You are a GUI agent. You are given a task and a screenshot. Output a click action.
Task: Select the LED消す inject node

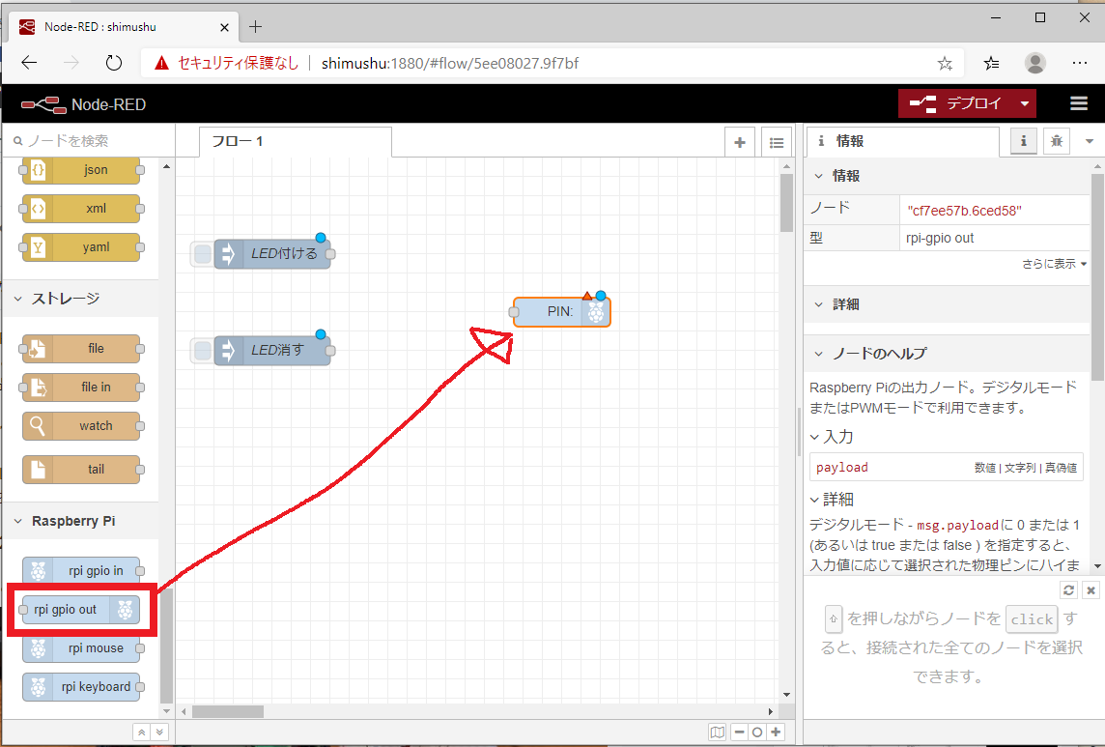point(272,351)
